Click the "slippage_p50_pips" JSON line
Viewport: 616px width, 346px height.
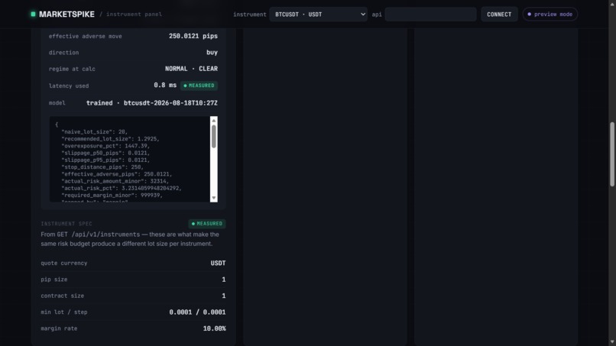105,154
